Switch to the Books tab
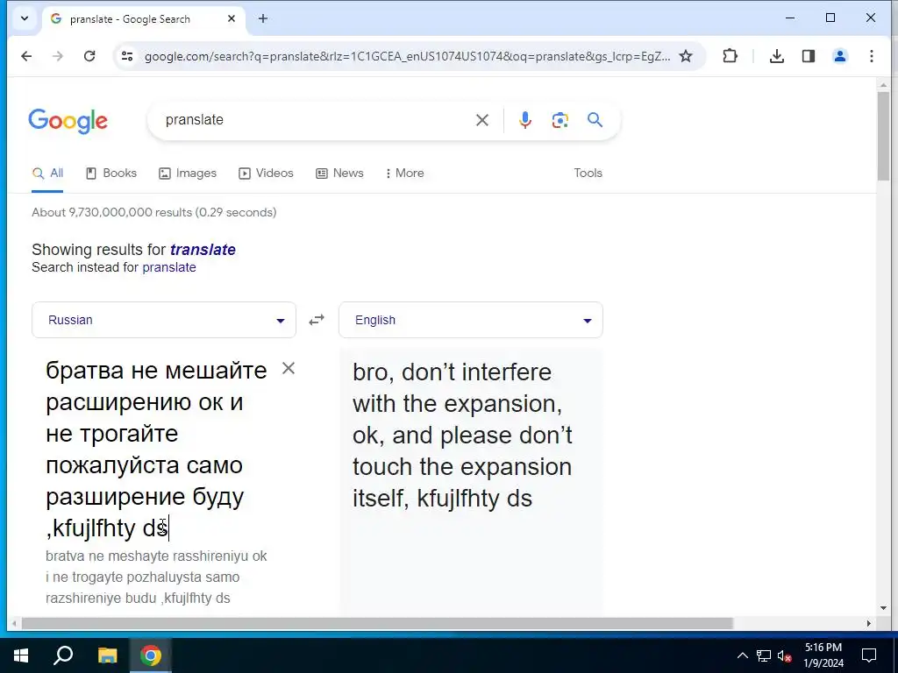 [111, 173]
